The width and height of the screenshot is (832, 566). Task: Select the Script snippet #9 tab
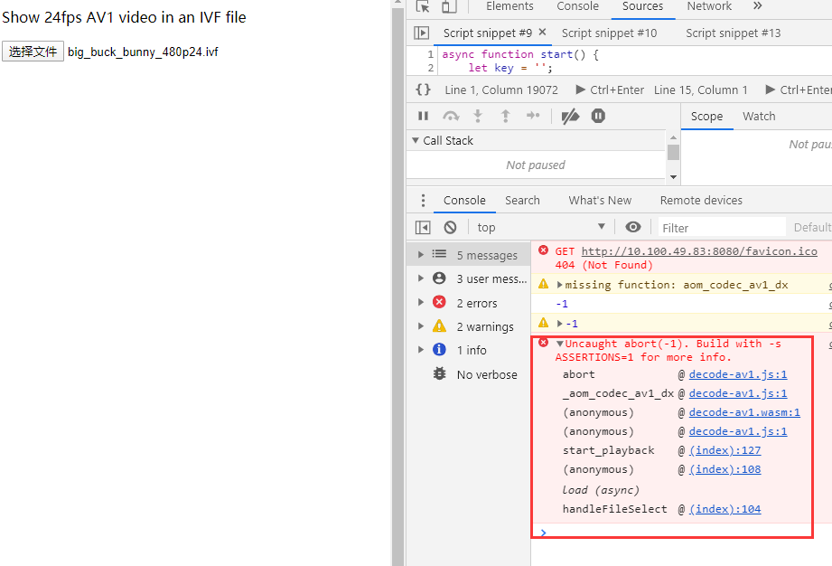[x=487, y=33]
